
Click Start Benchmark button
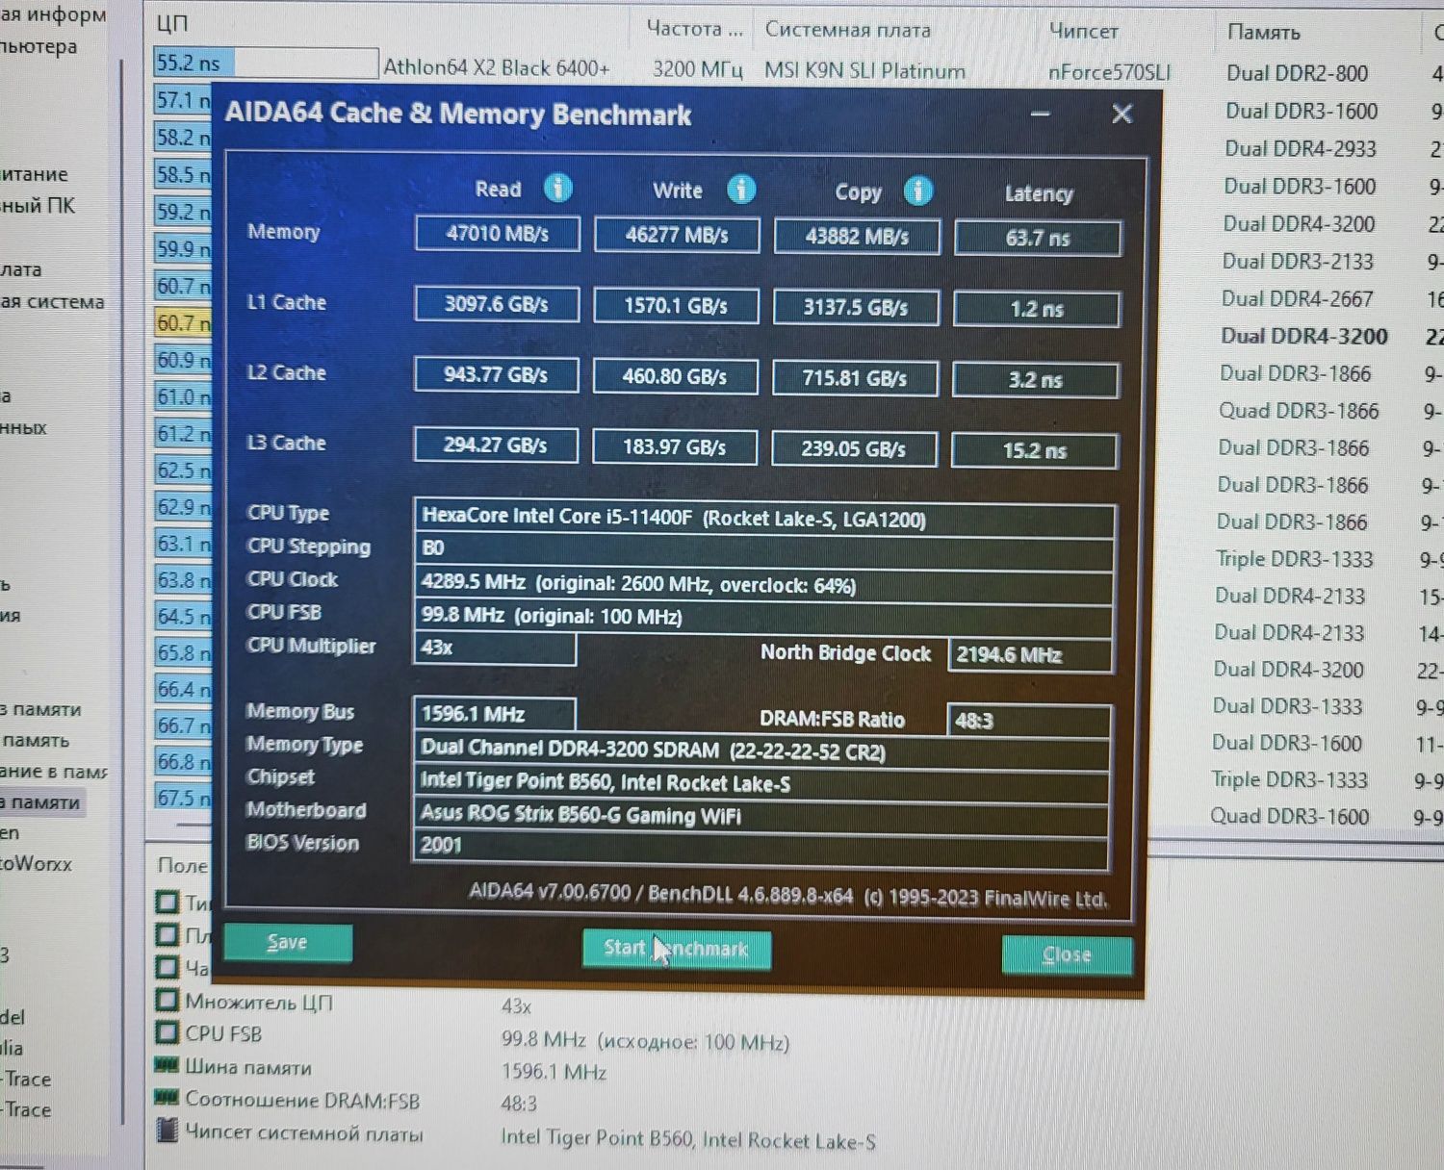676,949
